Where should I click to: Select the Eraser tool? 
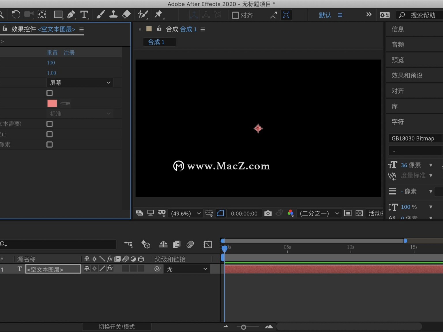coord(126,15)
